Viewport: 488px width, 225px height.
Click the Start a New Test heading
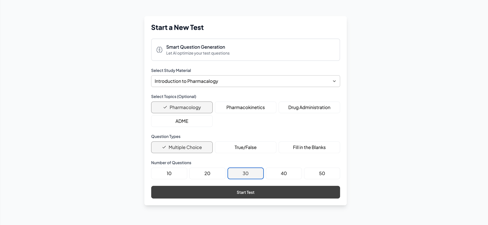tap(177, 27)
